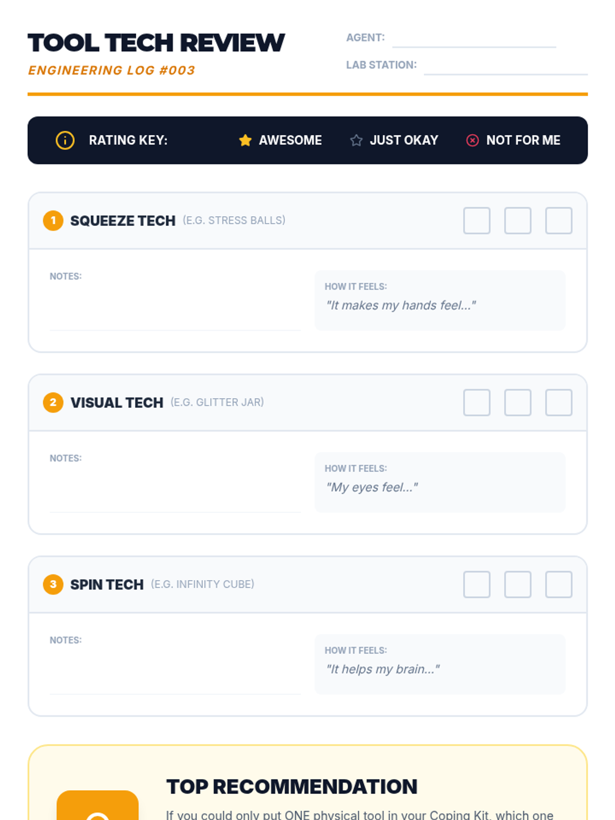
Task: Check the first rating box for Squeeze Tech
Action: click(x=477, y=221)
